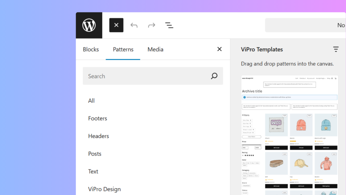Close the inserter panel with X
The width and height of the screenshot is (346, 195).
(219, 49)
